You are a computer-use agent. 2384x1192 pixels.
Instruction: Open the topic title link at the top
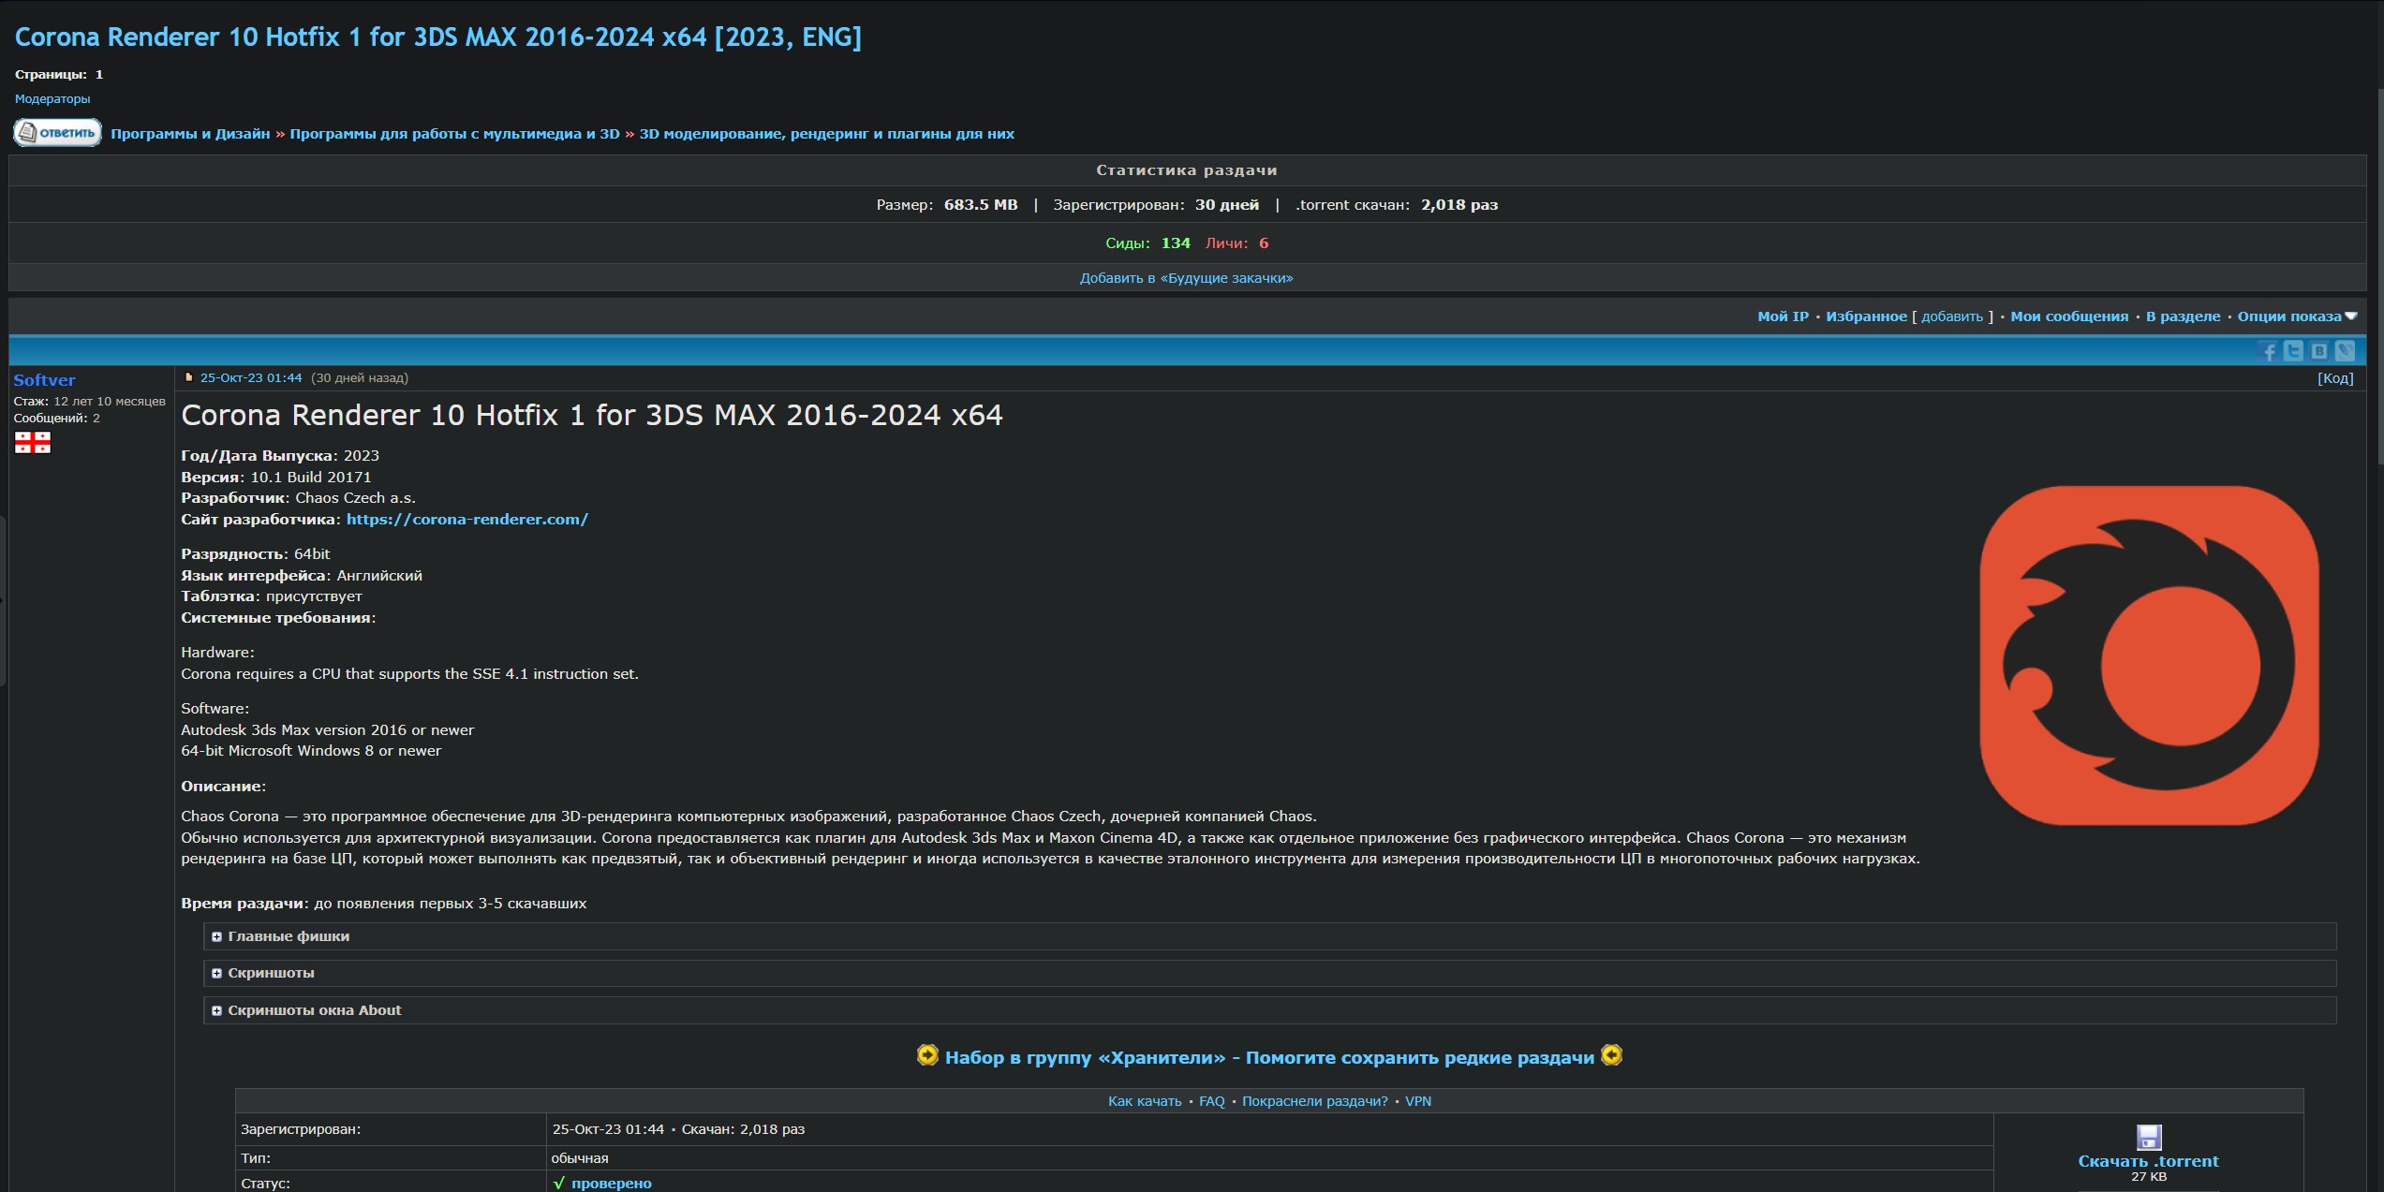(x=437, y=37)
